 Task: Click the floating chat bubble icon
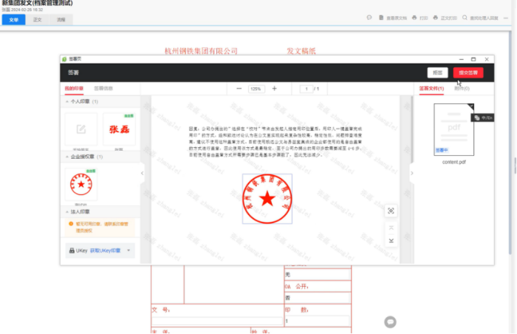pos(390,321)
